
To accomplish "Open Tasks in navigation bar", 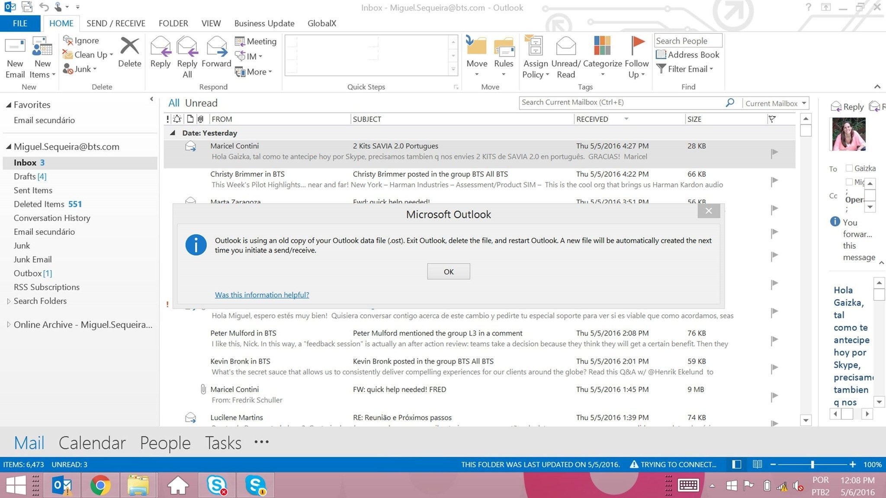I will (x=223, y=443).
